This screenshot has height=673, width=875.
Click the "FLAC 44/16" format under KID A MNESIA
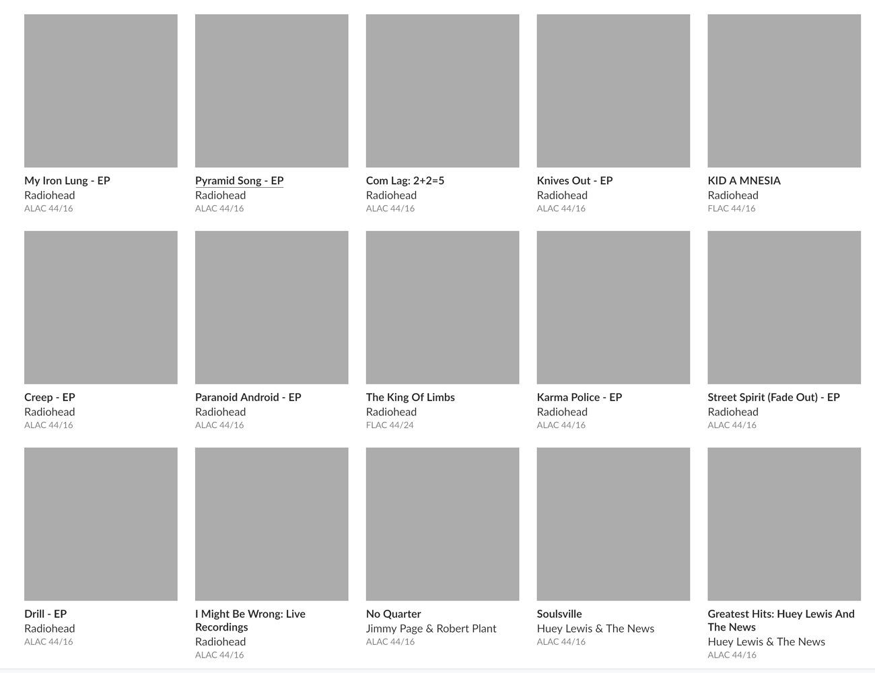click(x=732, y=209)
